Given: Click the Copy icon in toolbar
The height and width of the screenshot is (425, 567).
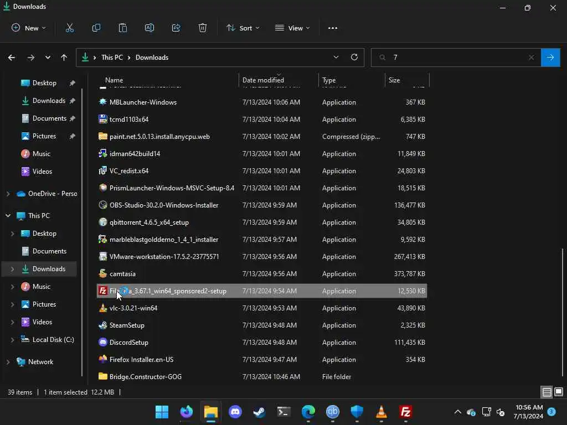Looking at the screenshot, I should coord(96,28).
